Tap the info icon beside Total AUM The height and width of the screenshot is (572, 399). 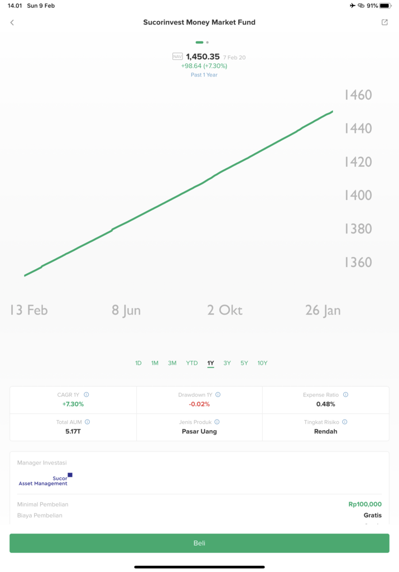coord(87,422)
